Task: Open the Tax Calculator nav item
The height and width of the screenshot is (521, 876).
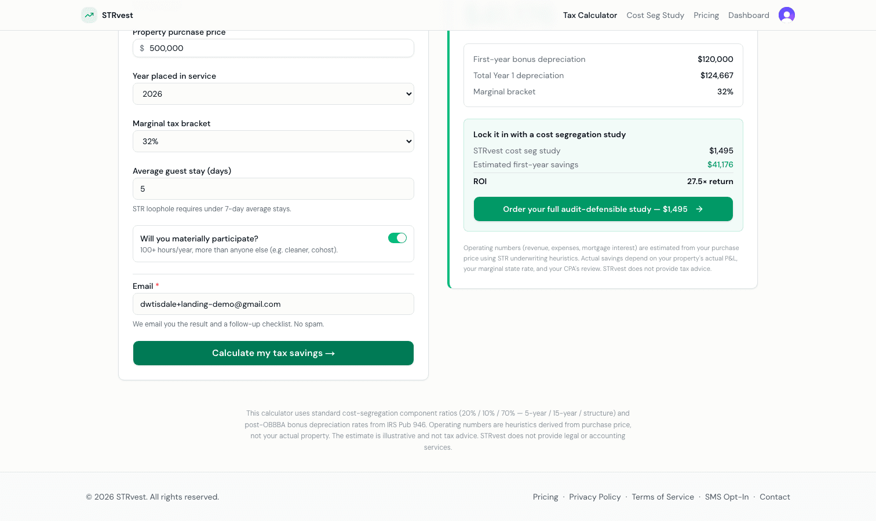Action: click(x=590, y=15)
